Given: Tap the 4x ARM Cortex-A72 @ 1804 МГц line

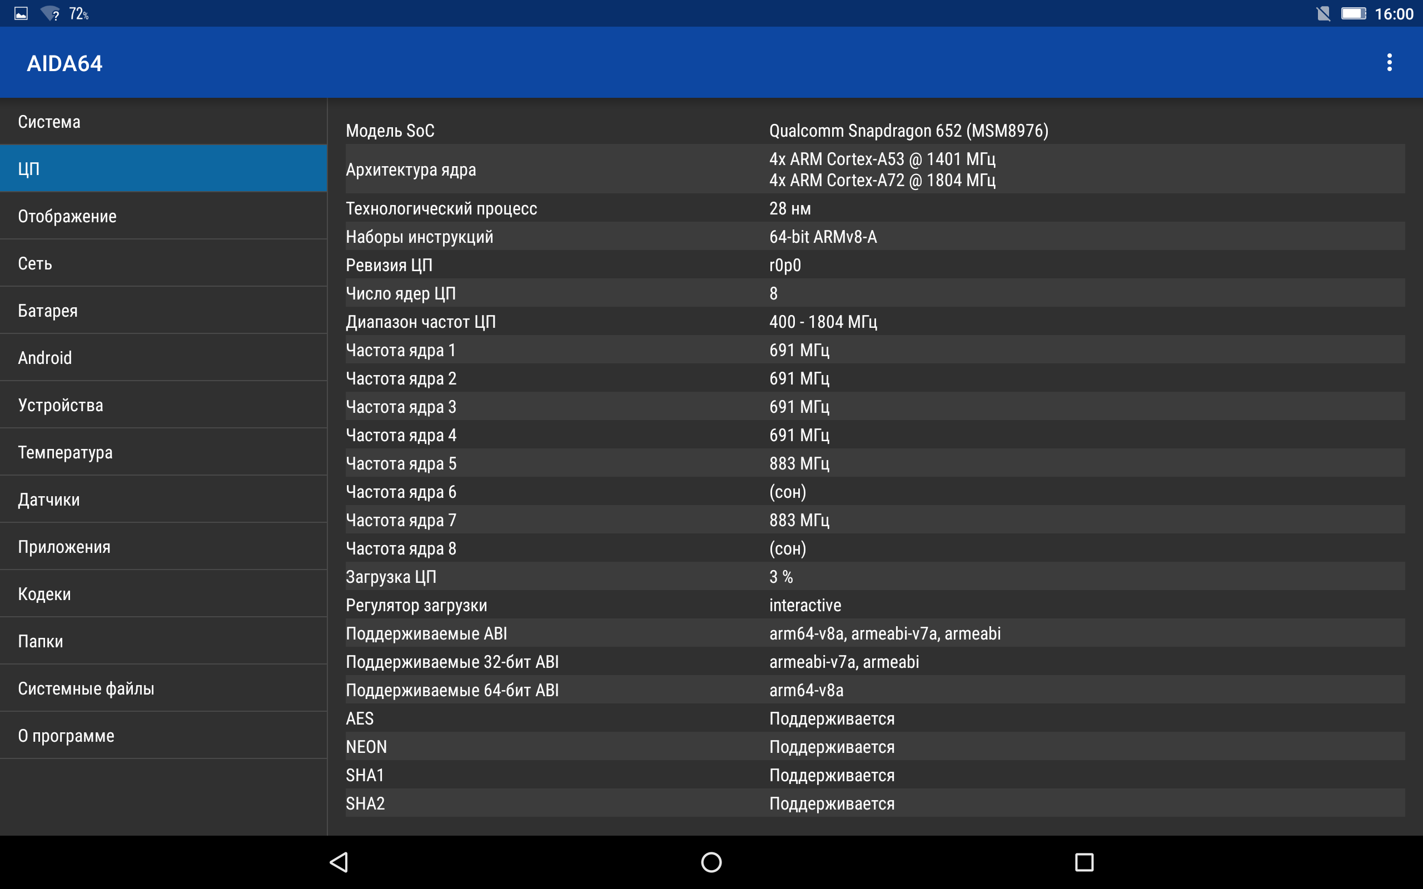Looking at the screenshot, I should point(882,180).
